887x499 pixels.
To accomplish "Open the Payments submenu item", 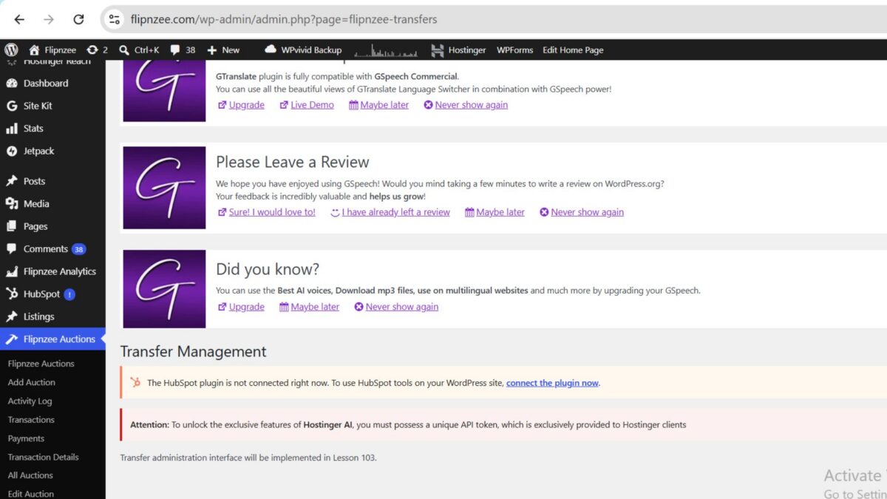I will pyautogui.click(x=27, y=438).
